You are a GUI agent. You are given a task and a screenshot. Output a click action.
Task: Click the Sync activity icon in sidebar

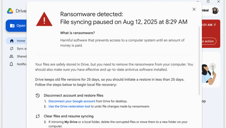[x=12, y=48]
